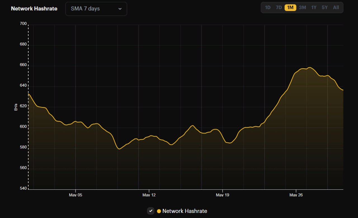Click the 680 y-axis value
The width and height of the screenshot is (358, 218).
click(x=23, y=44)
